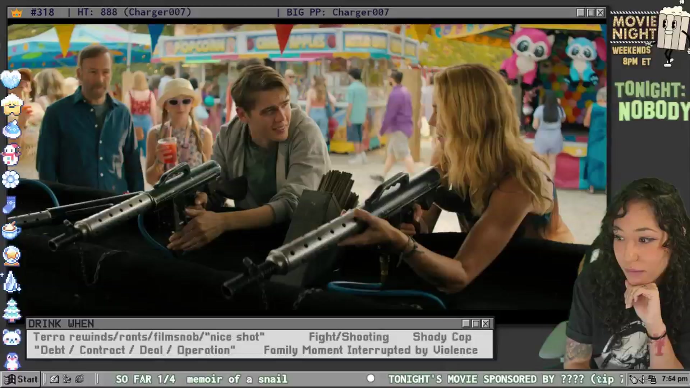Open the Start menu
690x388 pixels.
(x=21, y=379)
